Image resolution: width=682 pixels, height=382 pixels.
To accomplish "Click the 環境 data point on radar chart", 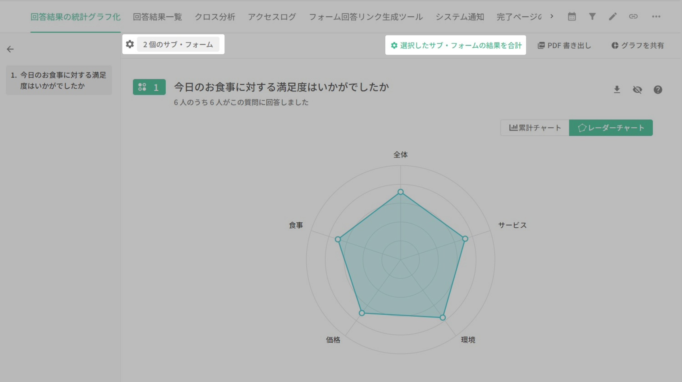I will pos(443,317).
